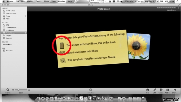The height and width of the screenshot is (102, 181).
Task: Open the Share menu in menu bar
Action: click(x=46, y=1)
